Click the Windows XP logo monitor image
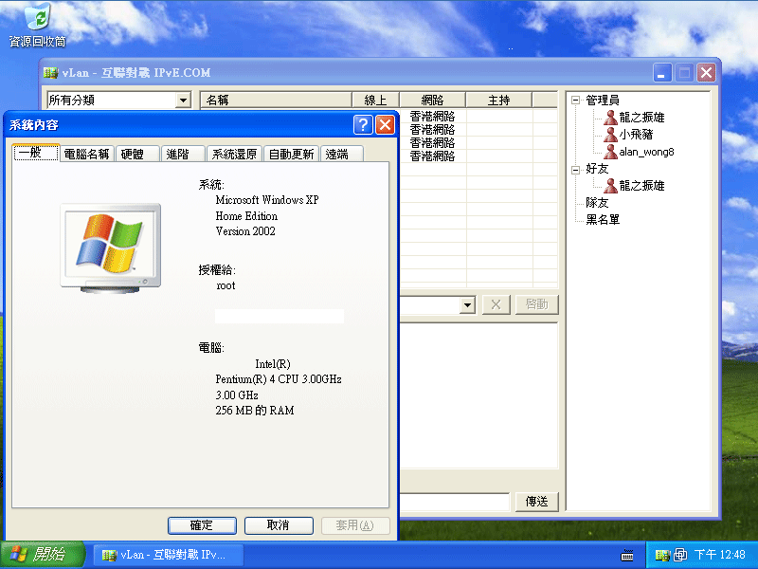 point(110,248)
